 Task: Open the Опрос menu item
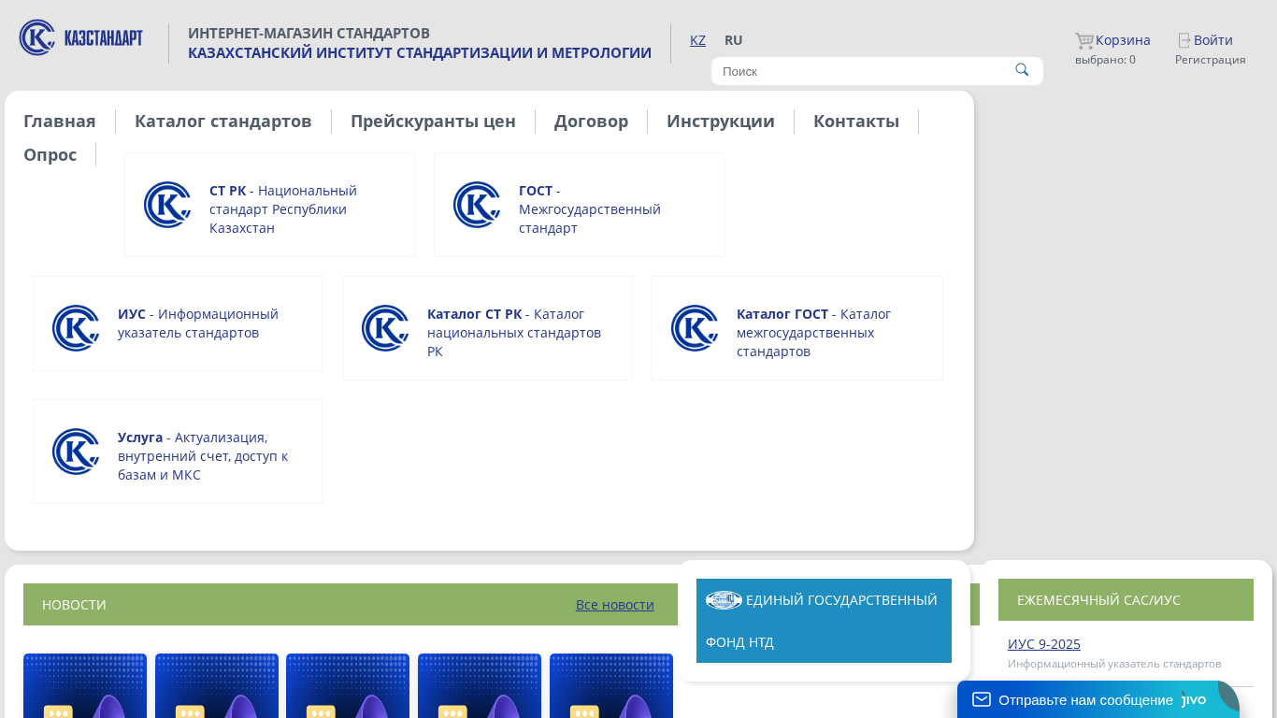click(50, 154)
